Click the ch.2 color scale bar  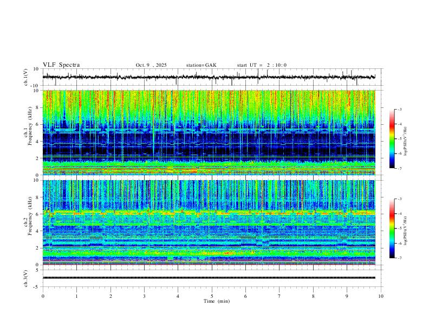392,228
